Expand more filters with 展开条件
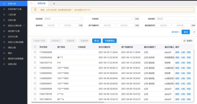 [x=176, y=32]
